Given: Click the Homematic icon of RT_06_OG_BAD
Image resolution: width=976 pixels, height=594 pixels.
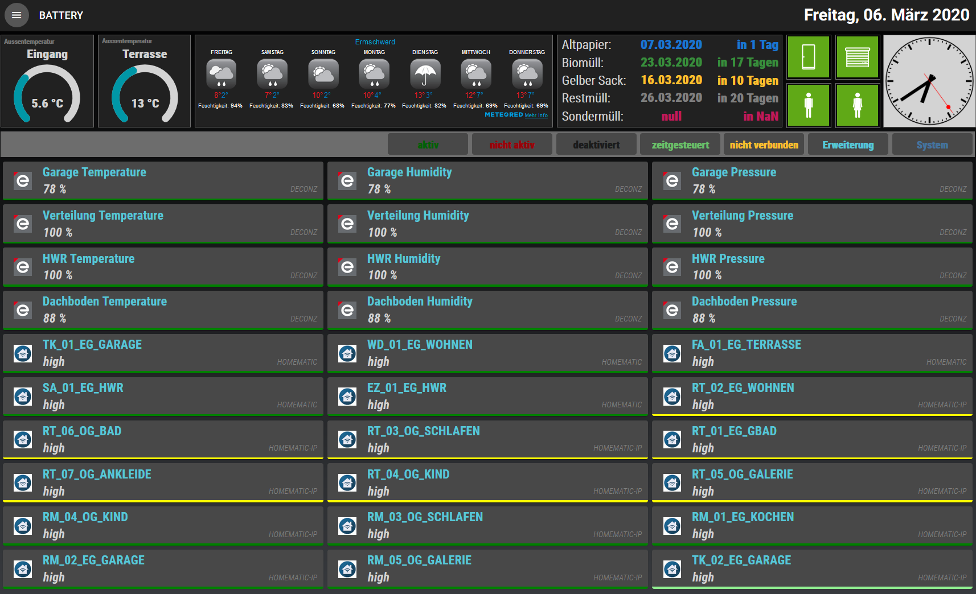Looking at the screenshot, I should [23, 440].
